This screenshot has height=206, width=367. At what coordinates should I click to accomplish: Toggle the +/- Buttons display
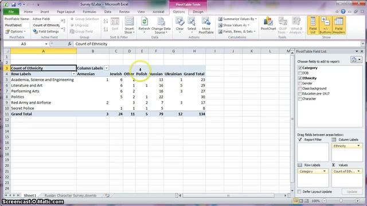(325, 25)
